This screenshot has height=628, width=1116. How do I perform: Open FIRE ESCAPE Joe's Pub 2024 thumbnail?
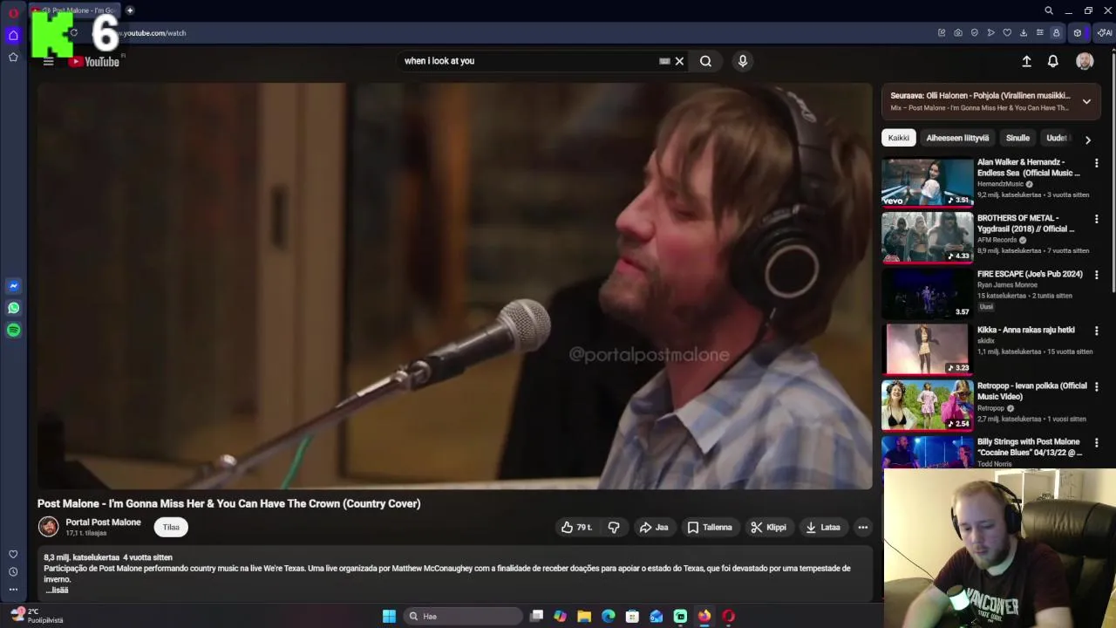[927, 293]
